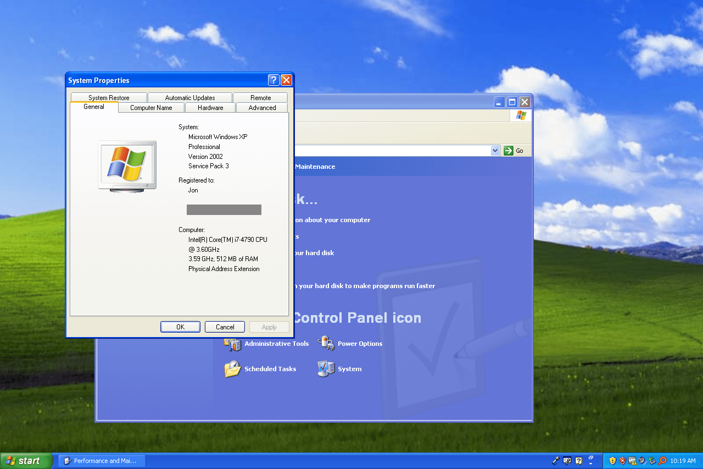The height and width of the screenshot is (469, 703).
Task: Switch to the Automatic Updates tab
Action: coord(190,98)
